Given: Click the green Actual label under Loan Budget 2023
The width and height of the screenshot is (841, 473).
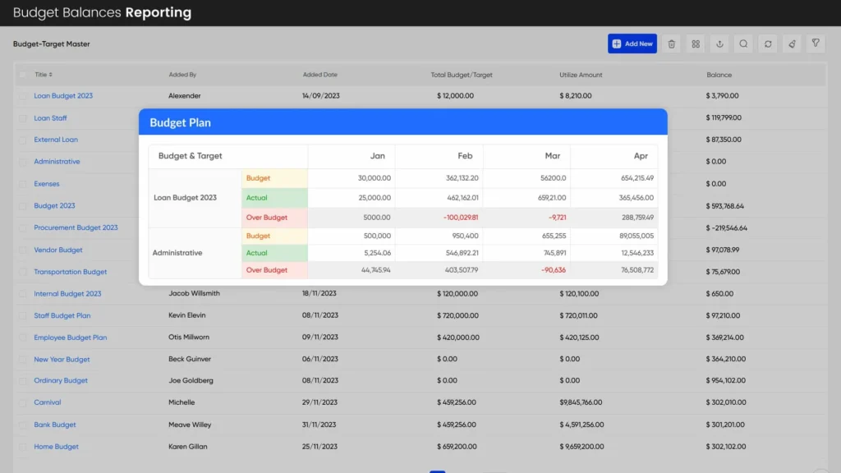Looking at the screenshot, I should [x=257, y=198].
